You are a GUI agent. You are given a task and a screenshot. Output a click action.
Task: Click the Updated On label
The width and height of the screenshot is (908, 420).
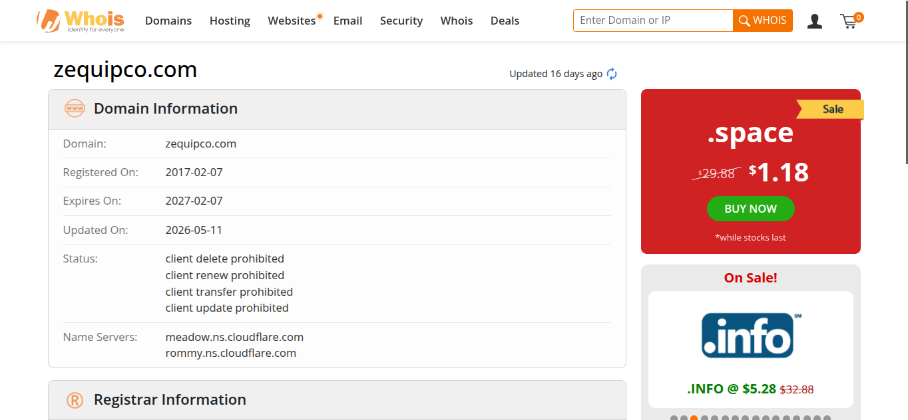(95, 230)
